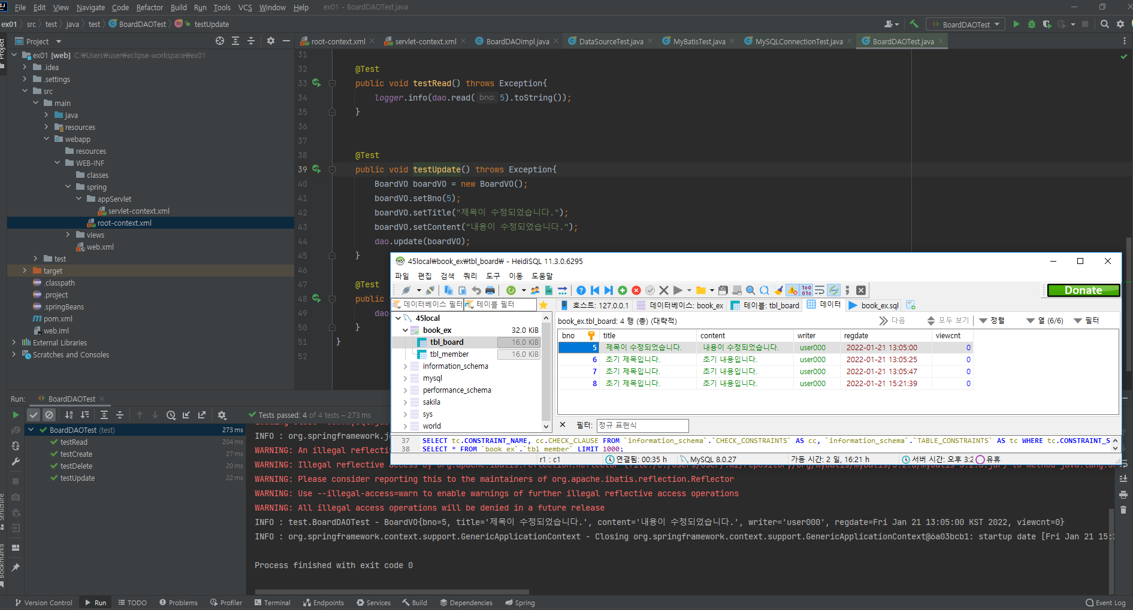This screenshot has height=610, width=1133.
Task: Click 필터 filter button in HeidiSQL data view
Action: (1087, 321)
